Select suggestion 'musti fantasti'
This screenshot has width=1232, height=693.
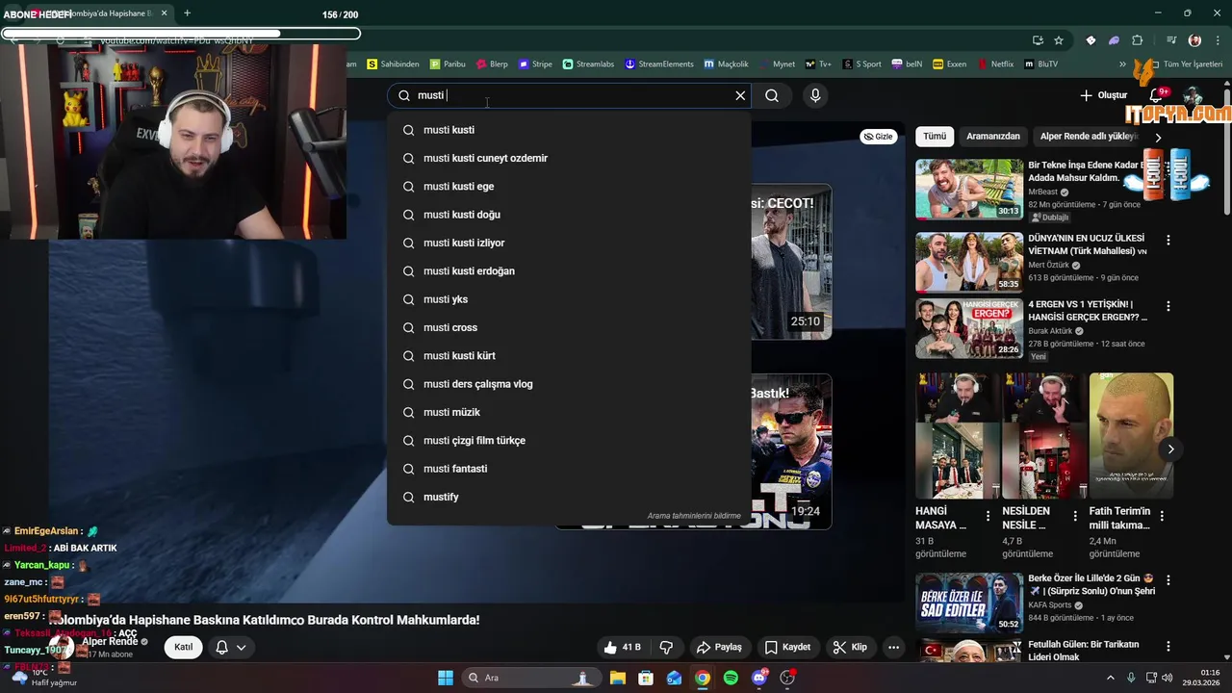click(569, 469)
